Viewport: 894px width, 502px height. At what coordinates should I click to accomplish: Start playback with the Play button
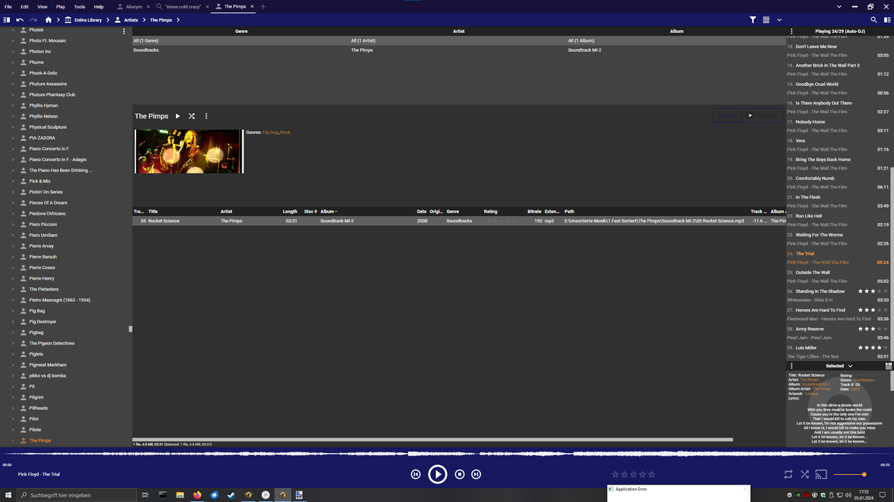point(437,474)
